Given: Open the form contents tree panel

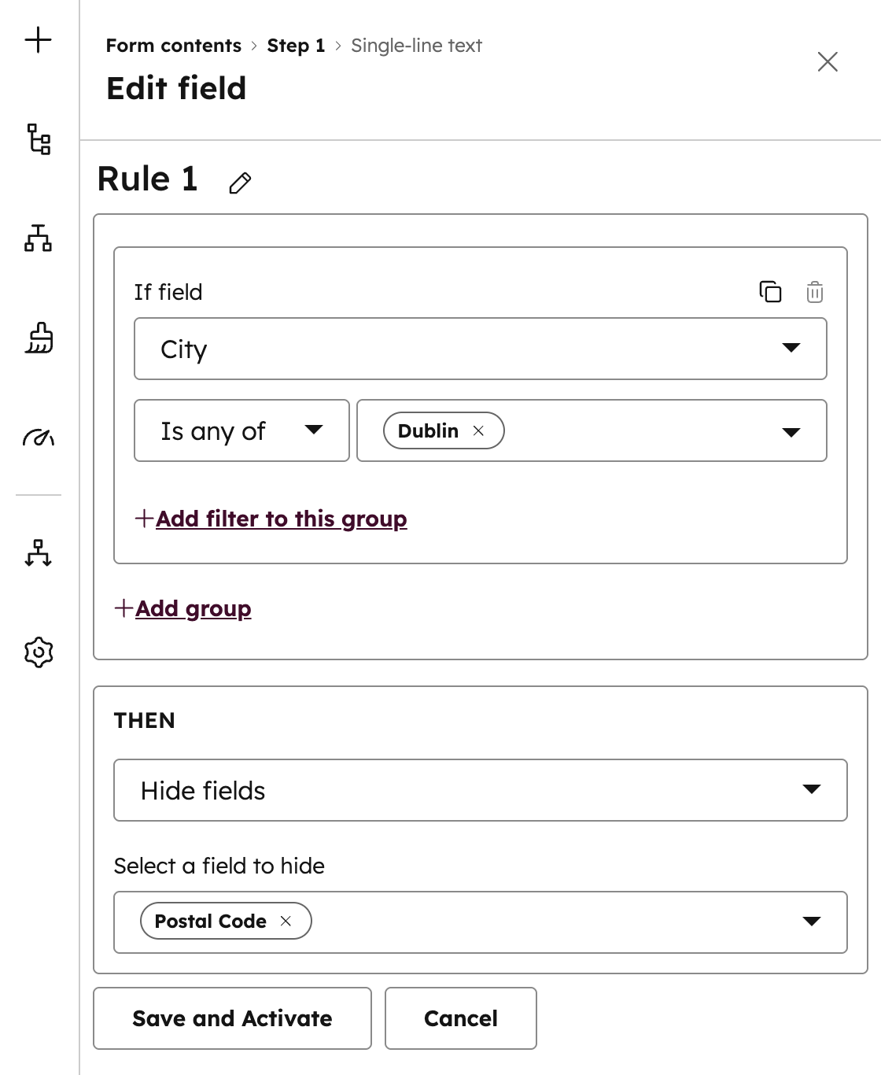Looking at the screenshot, I should (37, 142).
